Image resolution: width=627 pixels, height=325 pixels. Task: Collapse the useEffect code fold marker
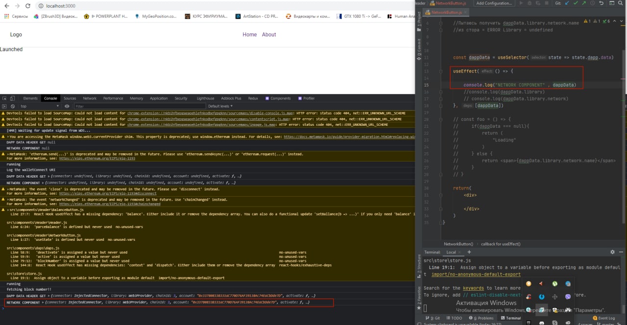(x=440, y=71)
